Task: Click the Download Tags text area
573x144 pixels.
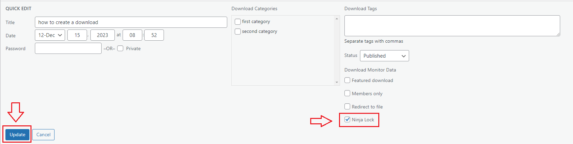Action: click(452, 26)
